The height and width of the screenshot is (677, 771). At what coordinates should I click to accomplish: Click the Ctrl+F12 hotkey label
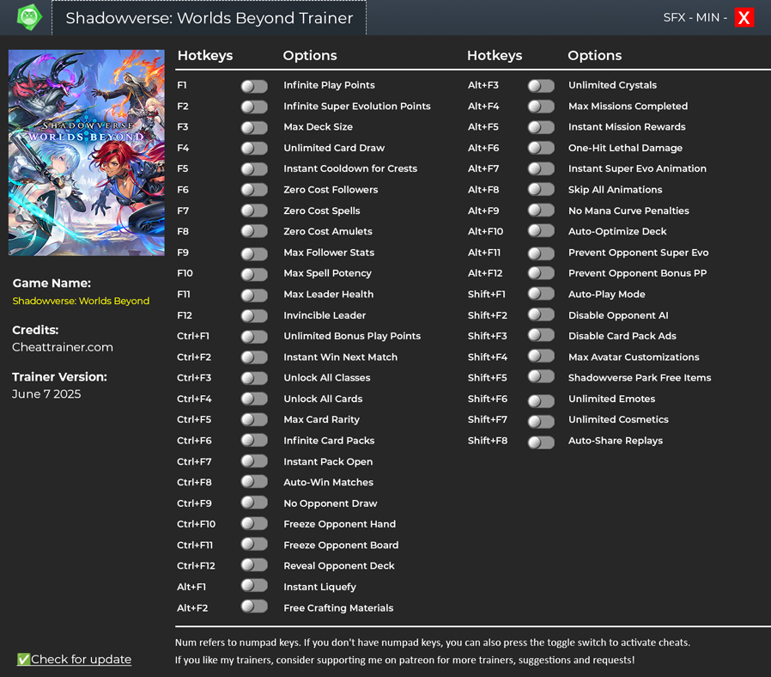tap(196, 566)
